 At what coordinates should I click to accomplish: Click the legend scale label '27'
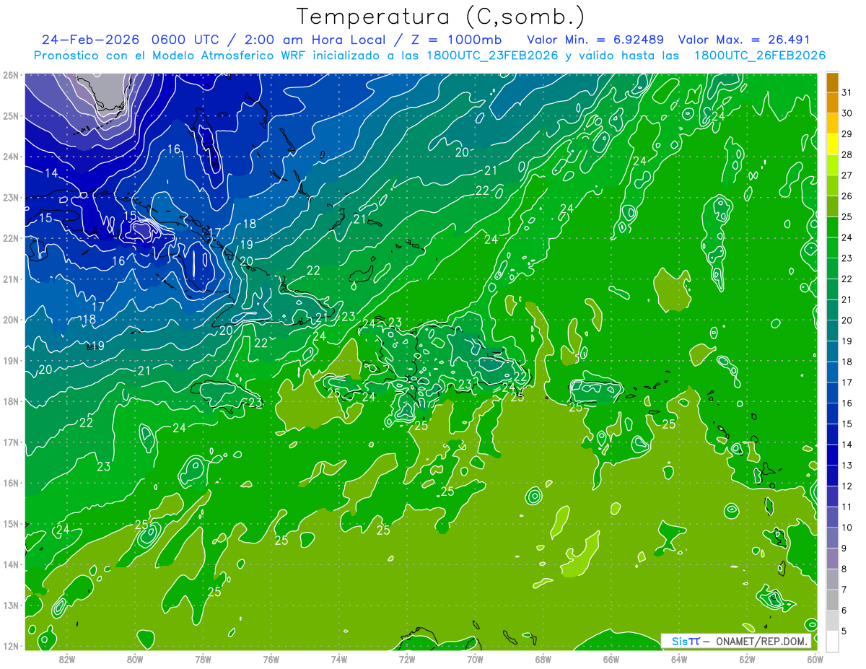point(847,175)
